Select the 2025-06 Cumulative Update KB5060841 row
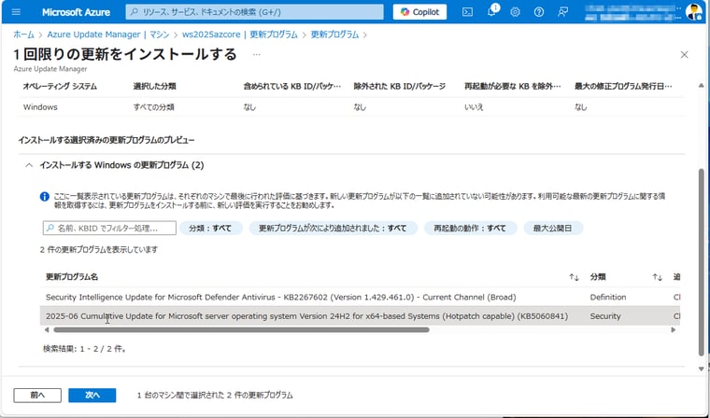Viewport: 710px width, 418px height. pyautogui.click(x=360, y=316)
